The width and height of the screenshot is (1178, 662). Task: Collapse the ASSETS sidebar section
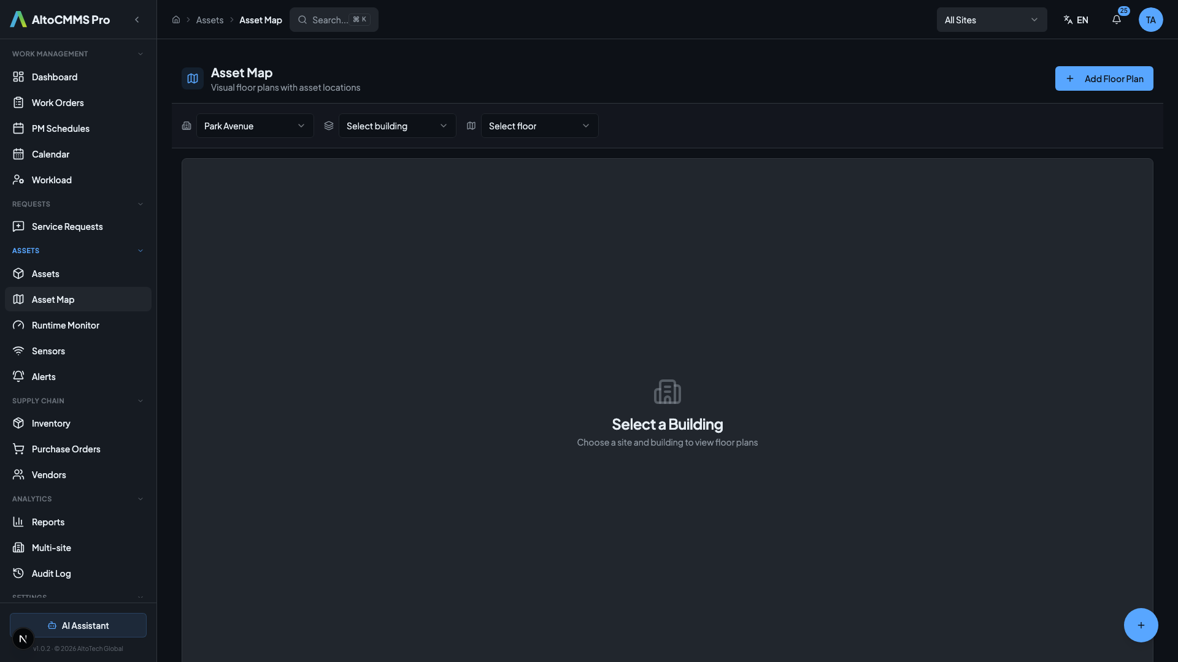[x=141, y=250]
